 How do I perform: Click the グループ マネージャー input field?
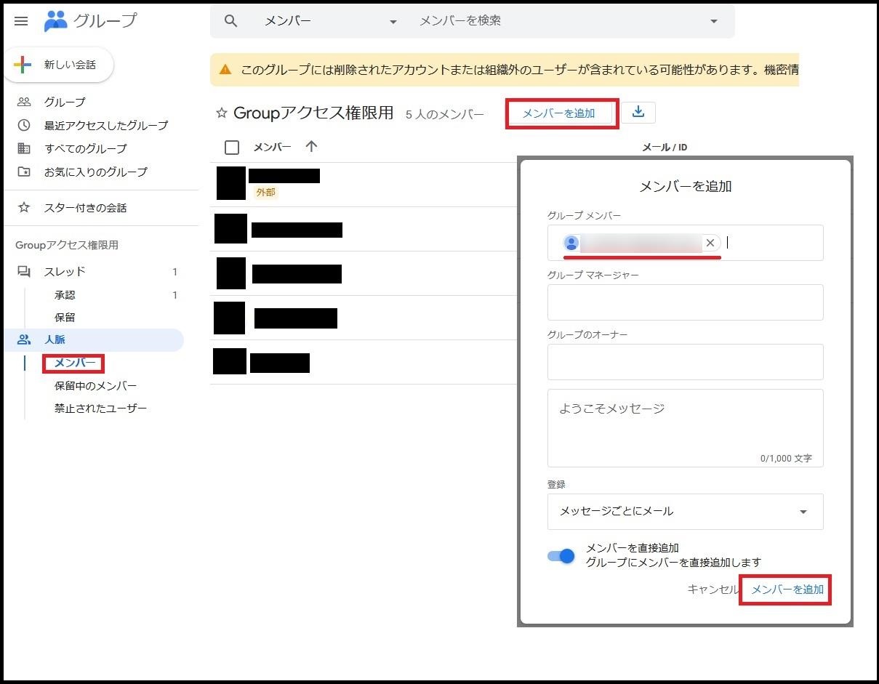coord(685,302)
